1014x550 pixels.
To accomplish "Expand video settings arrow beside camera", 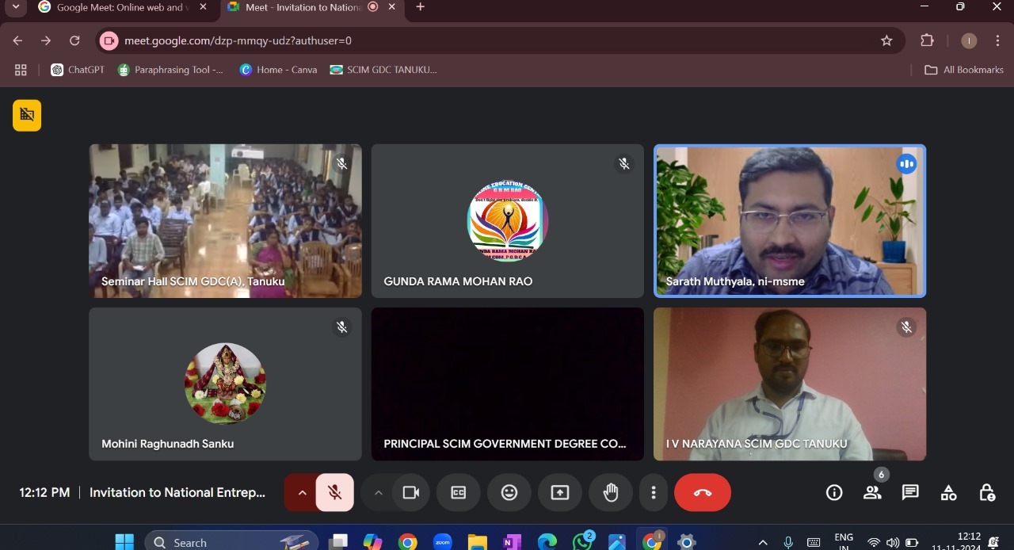I will pyautogui.click(x=378, y=493).
